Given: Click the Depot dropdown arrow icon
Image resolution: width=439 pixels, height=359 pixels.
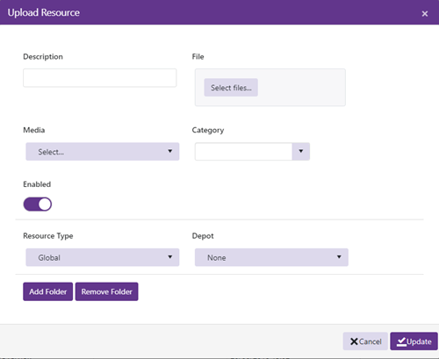Looking at the screenshot, I should 339,257.
